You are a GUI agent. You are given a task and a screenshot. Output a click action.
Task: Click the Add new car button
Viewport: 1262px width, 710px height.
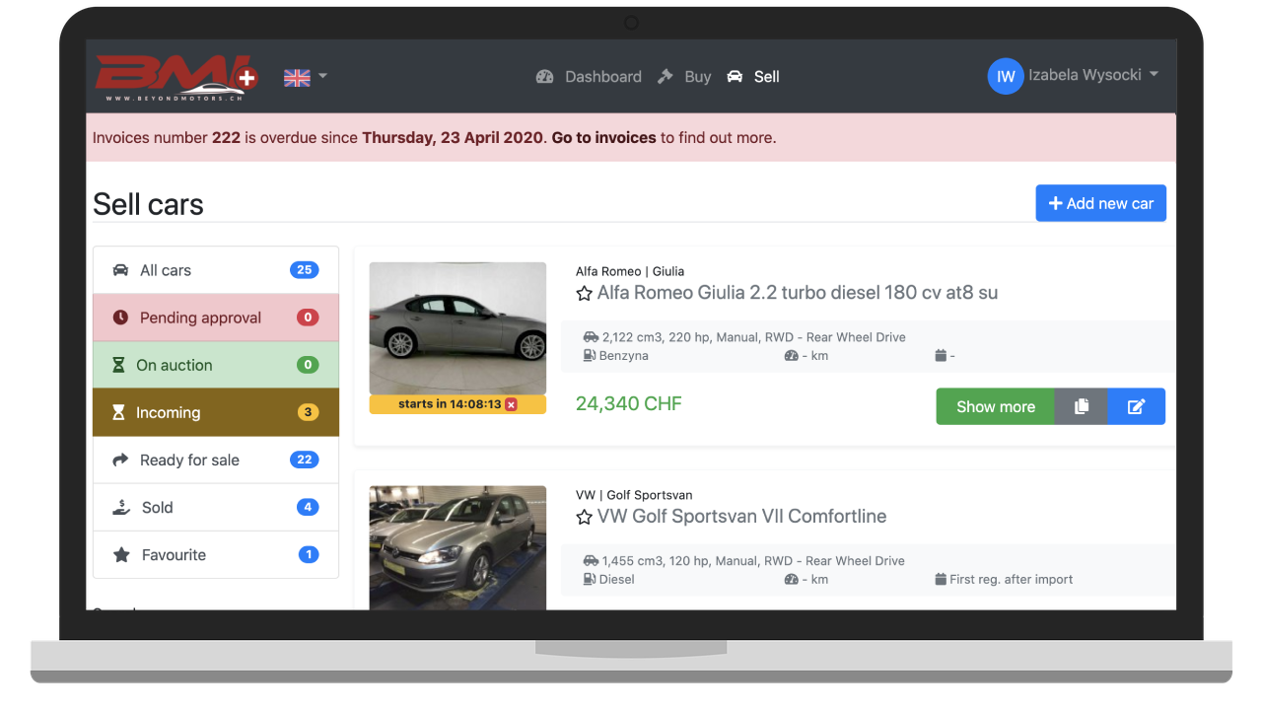point(1100,203)
